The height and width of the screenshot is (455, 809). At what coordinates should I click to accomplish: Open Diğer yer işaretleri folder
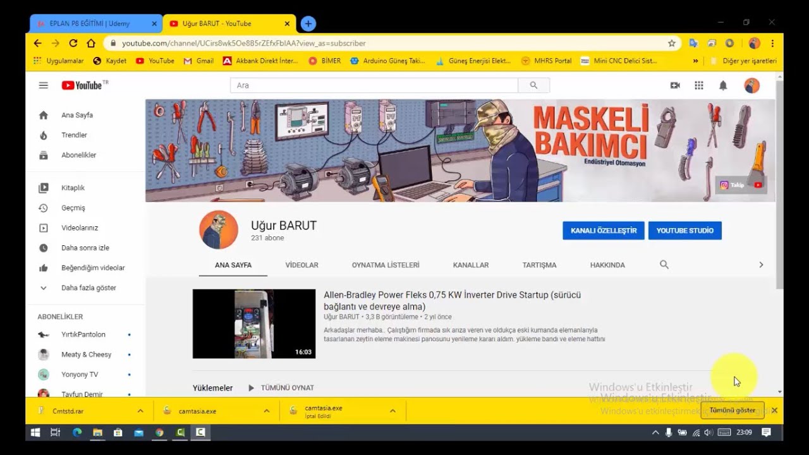coord(743,61)
